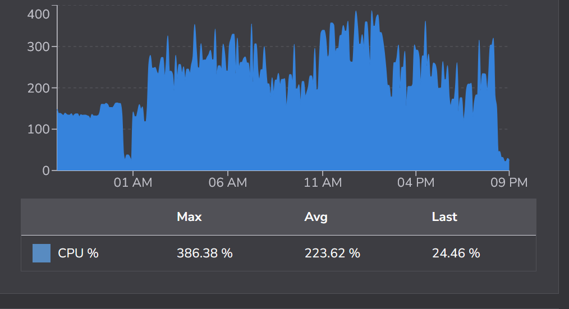
Task: Click the 300 y-axis value label
Action: point(39,47)
